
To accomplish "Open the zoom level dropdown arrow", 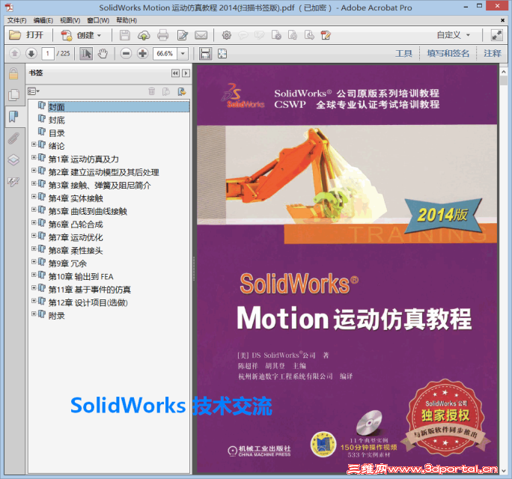I will (x=183, y=54).
